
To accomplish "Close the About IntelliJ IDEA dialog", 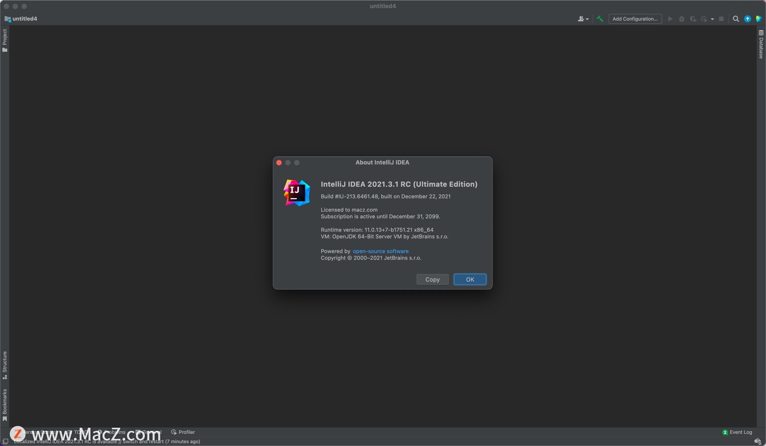I will 279,163.
